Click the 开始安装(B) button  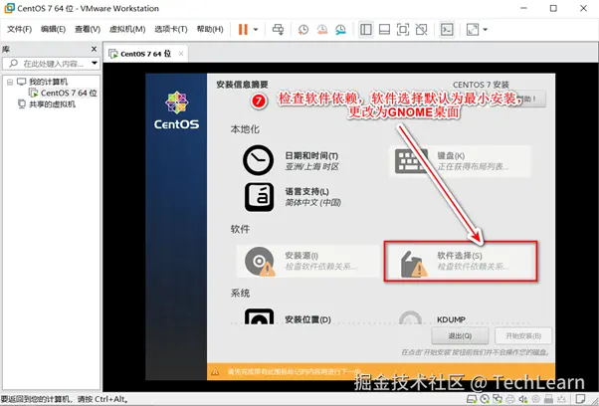pos(523,336)
